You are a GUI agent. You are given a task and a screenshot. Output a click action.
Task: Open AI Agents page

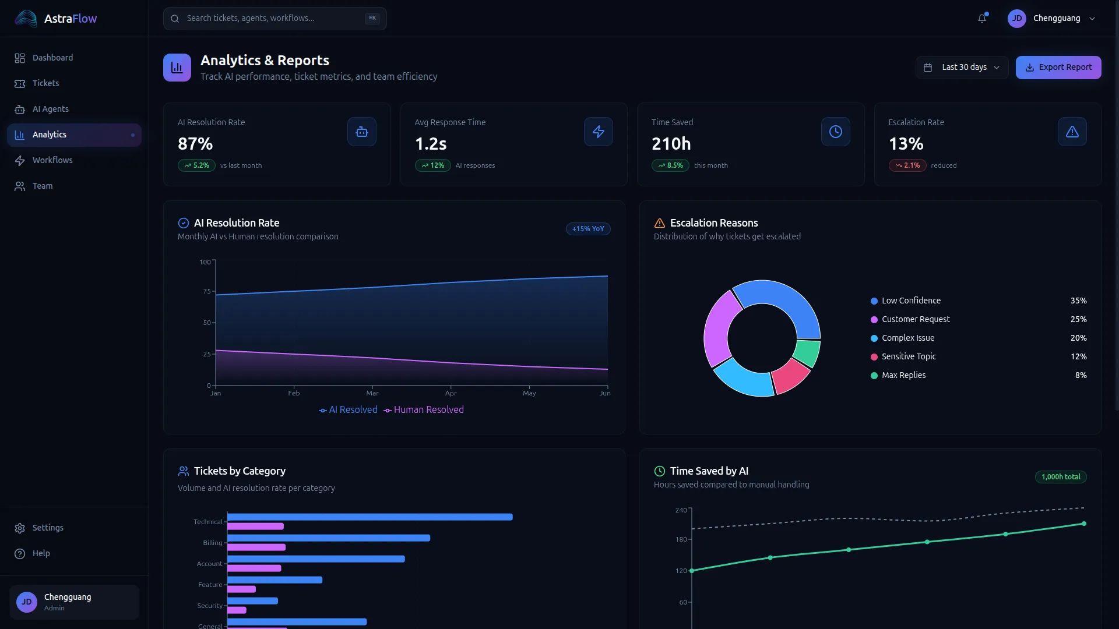pos(74,109)
